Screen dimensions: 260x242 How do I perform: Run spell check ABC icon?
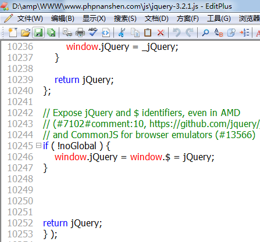tap(93, 32)
